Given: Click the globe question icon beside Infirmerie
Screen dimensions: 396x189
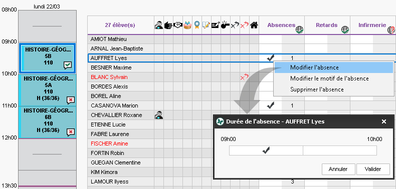Looking at the screenshot, I should point(391,29).
